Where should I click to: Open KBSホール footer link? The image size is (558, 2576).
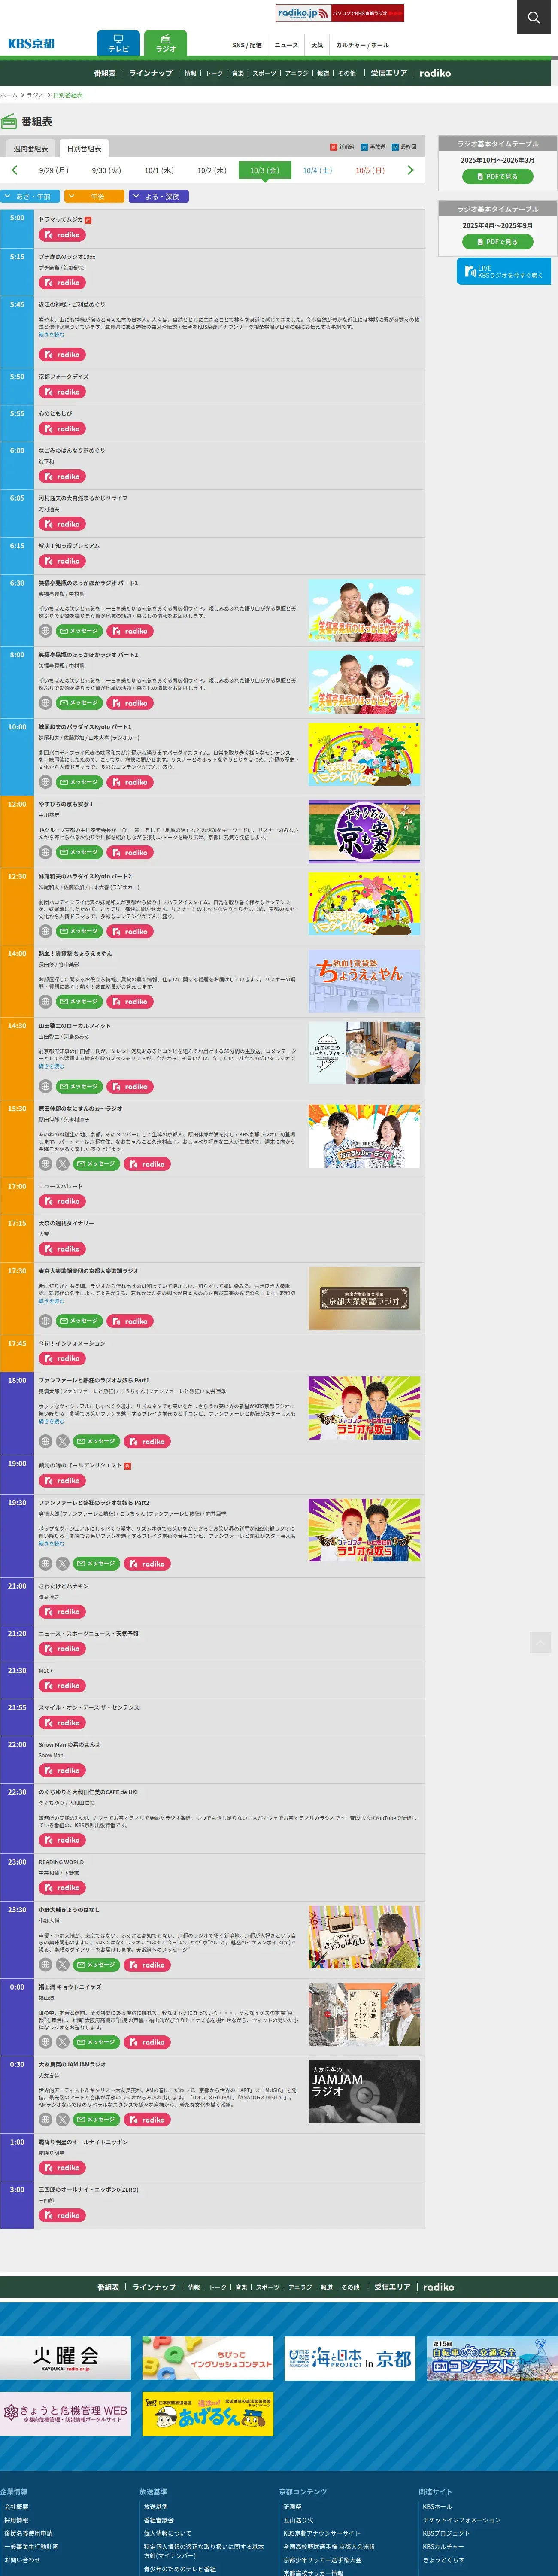[437, 2507]
